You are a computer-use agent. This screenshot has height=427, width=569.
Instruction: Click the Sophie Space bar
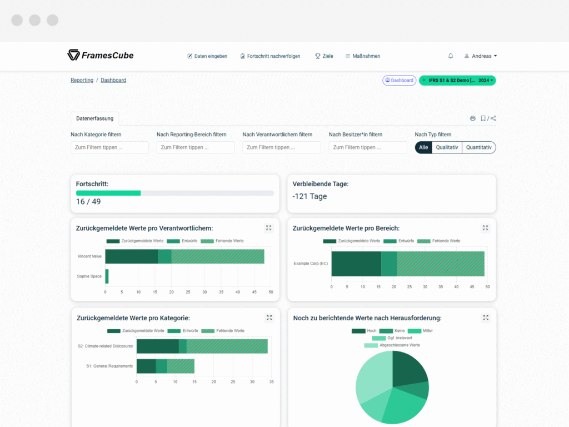click(x=107, y=276)
